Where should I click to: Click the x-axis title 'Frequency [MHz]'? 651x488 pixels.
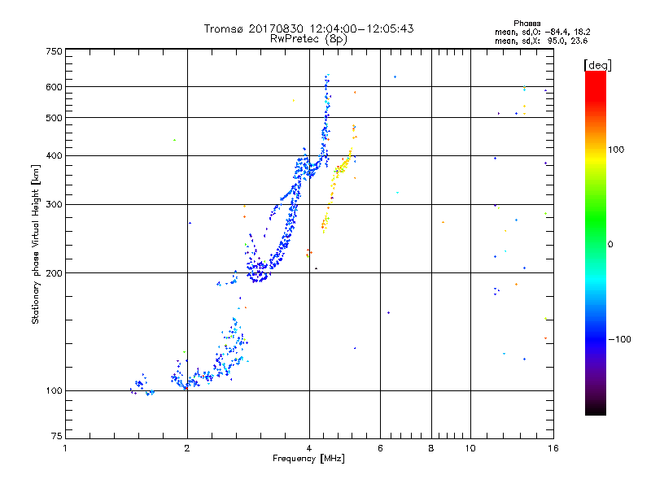[x=308, y=459]
